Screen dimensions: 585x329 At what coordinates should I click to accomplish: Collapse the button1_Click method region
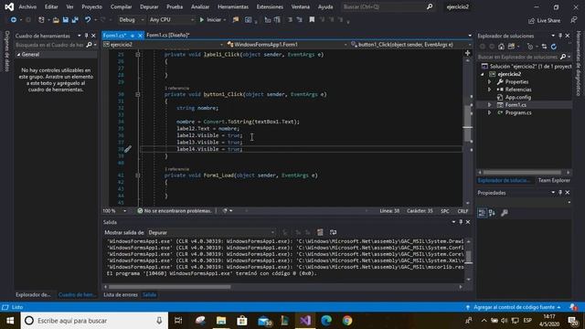[138, 94]
